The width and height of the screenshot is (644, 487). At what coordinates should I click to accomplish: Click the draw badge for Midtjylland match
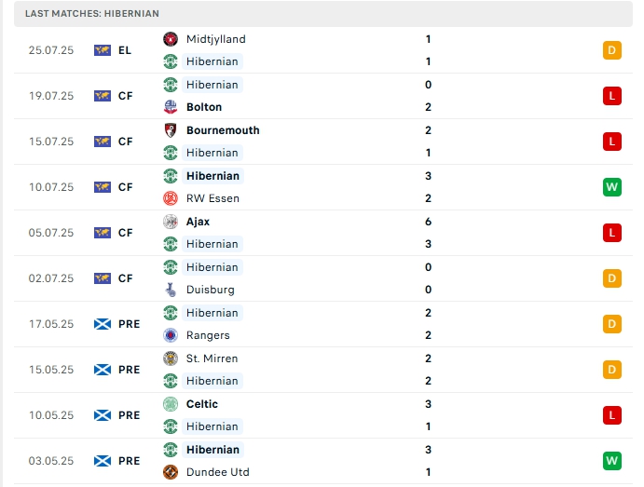(612, 50)
